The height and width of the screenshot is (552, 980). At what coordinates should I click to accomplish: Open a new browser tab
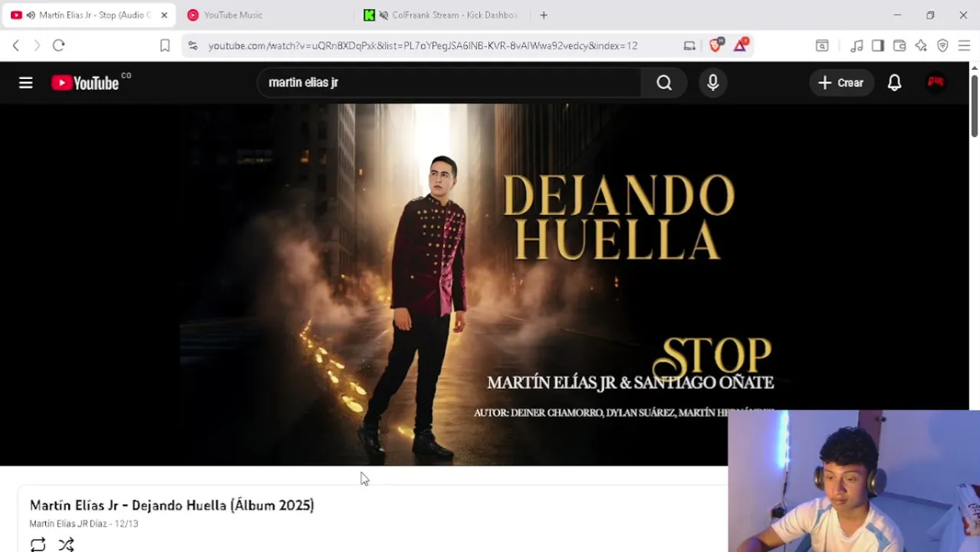click(544, 15)
